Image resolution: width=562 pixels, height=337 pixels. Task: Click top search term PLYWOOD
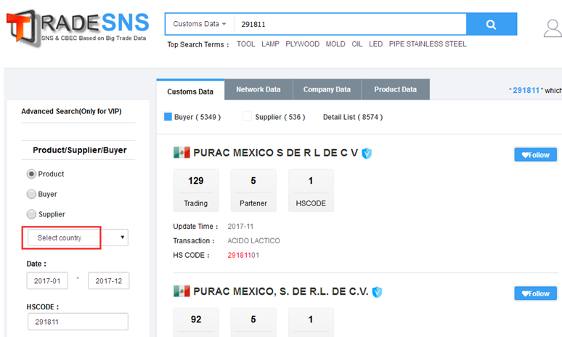coord(303,44)
